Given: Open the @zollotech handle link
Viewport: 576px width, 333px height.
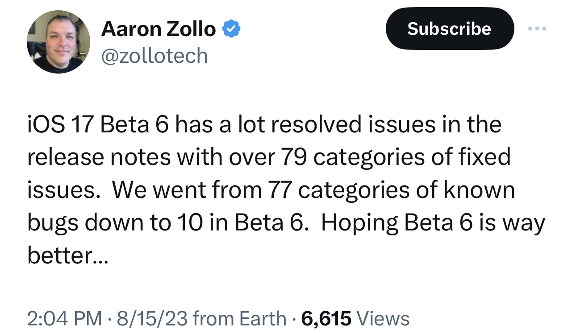Looking at the screenshot, I should pyautogui.click(x=154, y=56).
